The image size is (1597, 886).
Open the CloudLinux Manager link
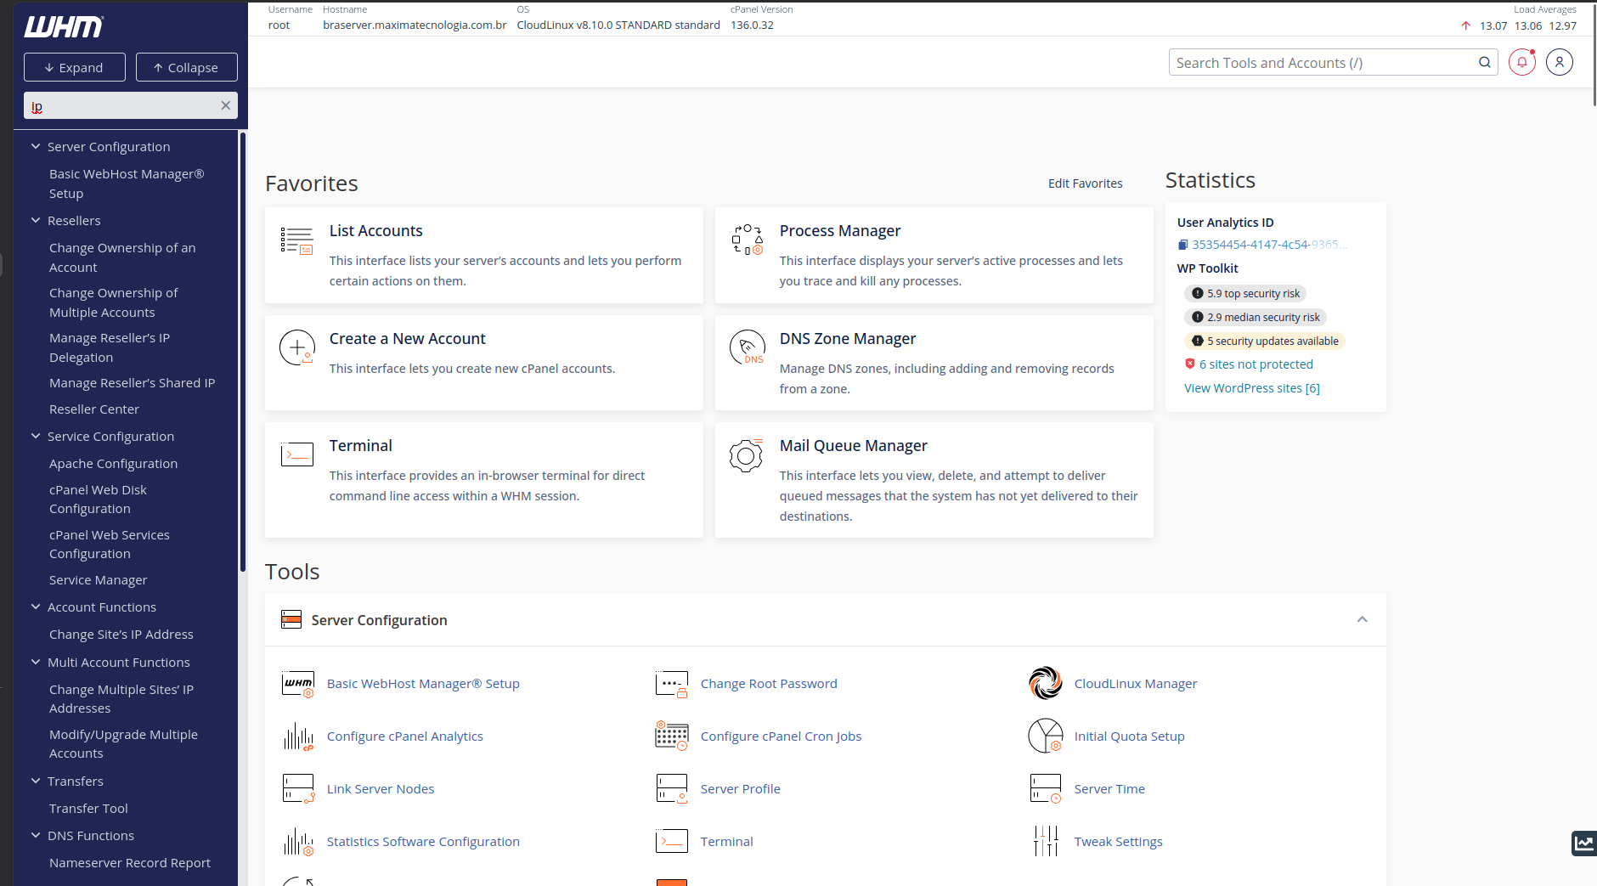tap(1136, 683)
